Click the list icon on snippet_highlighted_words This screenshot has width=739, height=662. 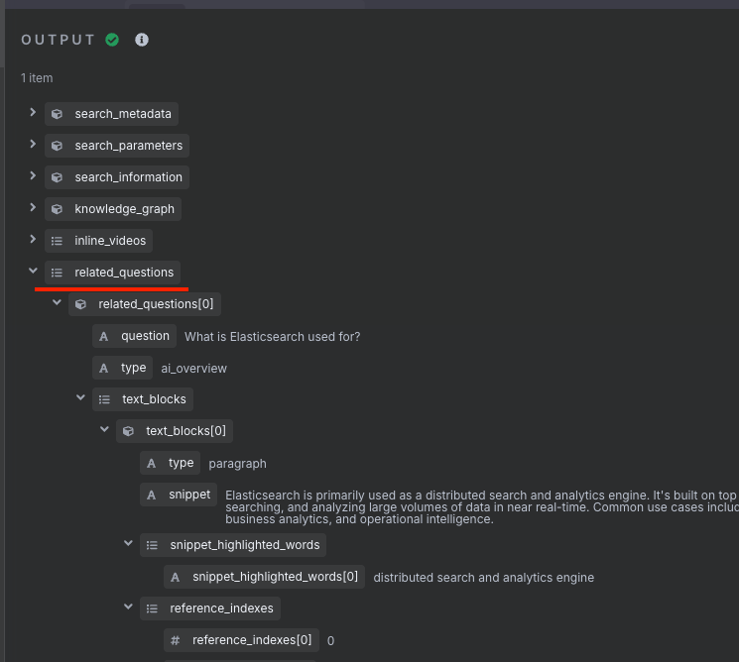(x=152, y=545)
